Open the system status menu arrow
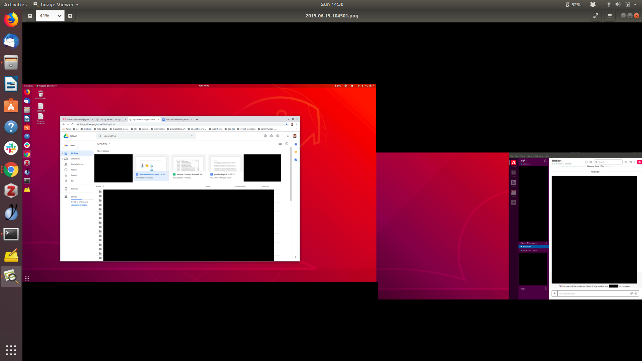The height and width of the screenshot is (361, 642). [x=635, y=5]
